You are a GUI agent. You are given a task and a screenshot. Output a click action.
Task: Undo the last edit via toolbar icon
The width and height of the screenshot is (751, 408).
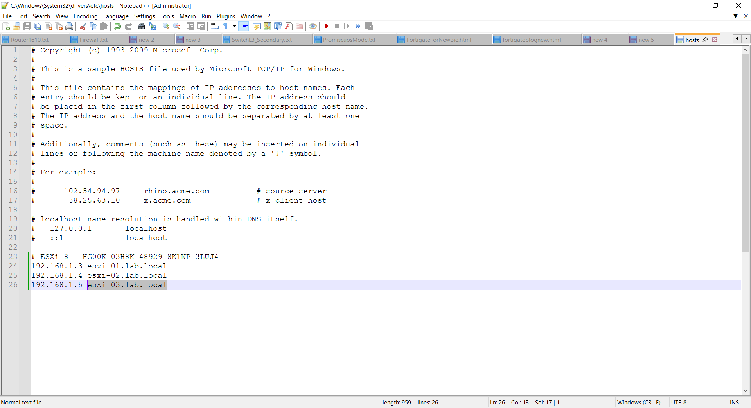pyautogui.click(x=117, y=26)
